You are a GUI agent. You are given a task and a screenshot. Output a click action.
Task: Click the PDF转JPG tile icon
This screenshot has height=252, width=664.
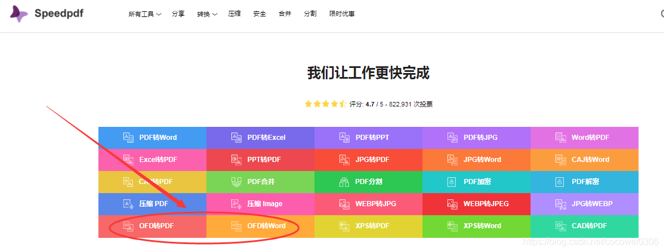(x=452, y=138)
